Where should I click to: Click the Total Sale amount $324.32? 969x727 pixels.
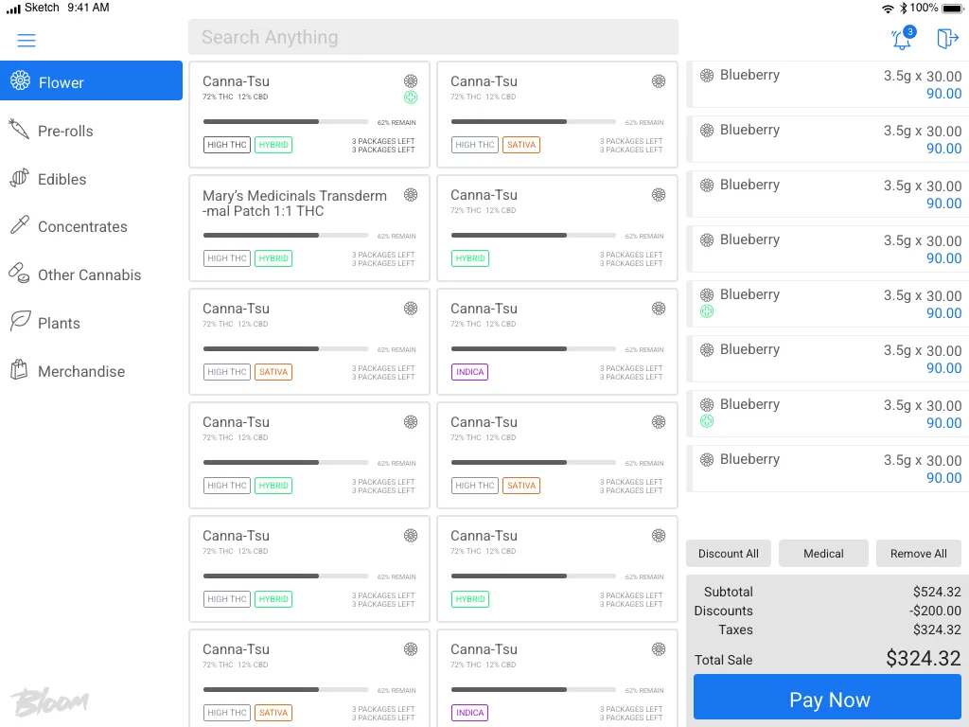tap(923, 658)
